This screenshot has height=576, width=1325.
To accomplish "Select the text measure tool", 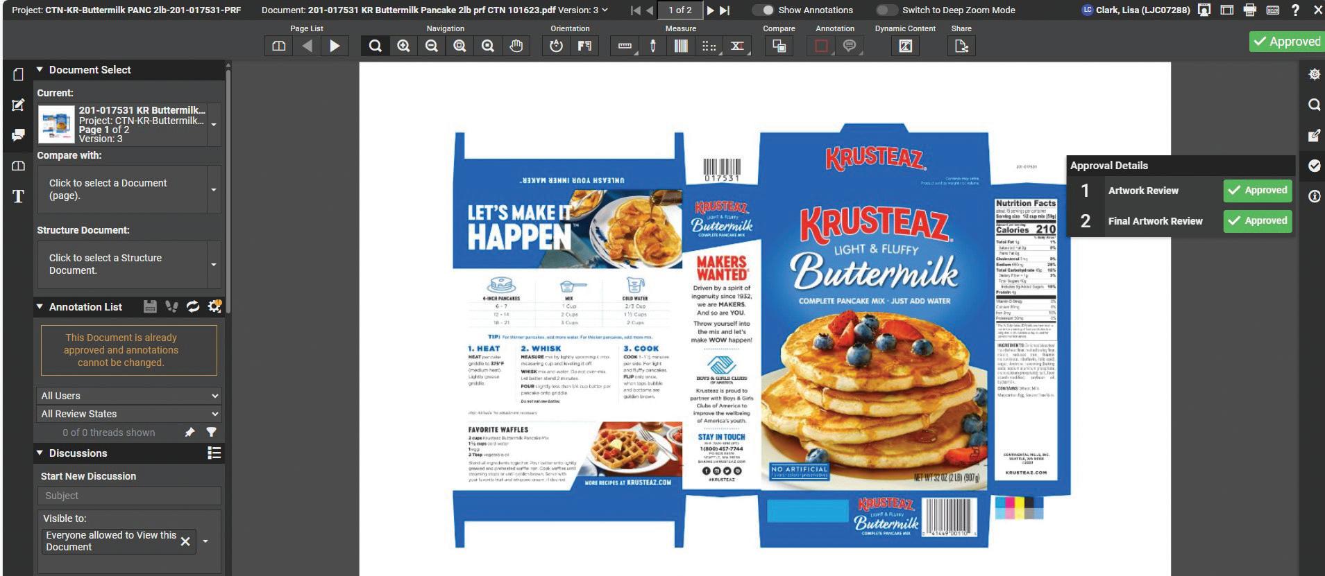I will 737,46.
